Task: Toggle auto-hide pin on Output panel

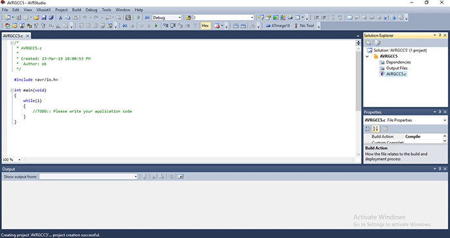Action: [440, 169]
